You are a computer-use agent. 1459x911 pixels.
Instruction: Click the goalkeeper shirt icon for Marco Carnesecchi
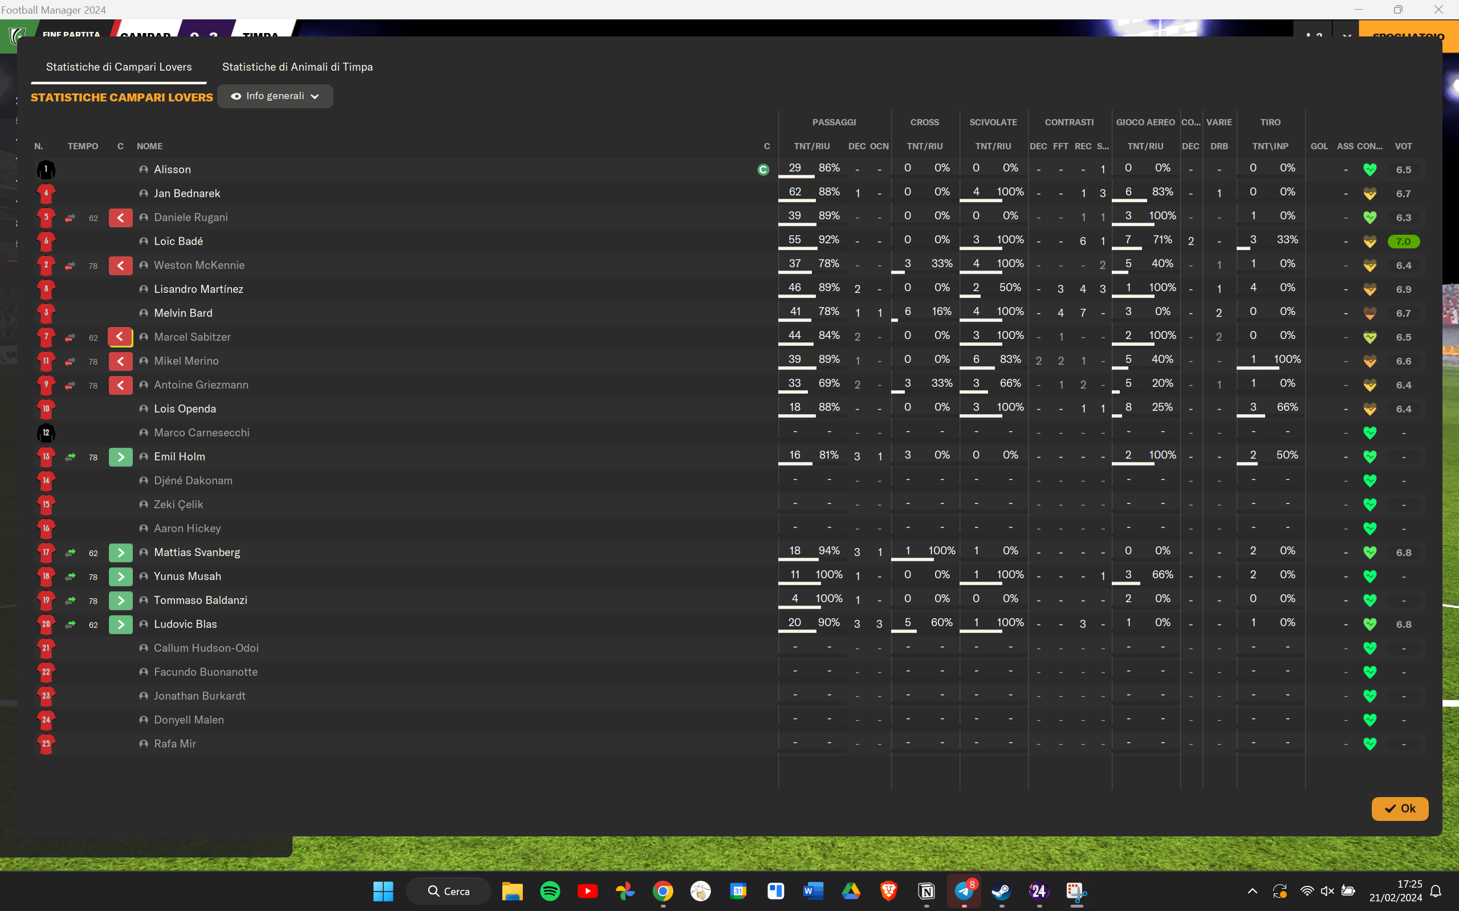[x=46, y=432]
